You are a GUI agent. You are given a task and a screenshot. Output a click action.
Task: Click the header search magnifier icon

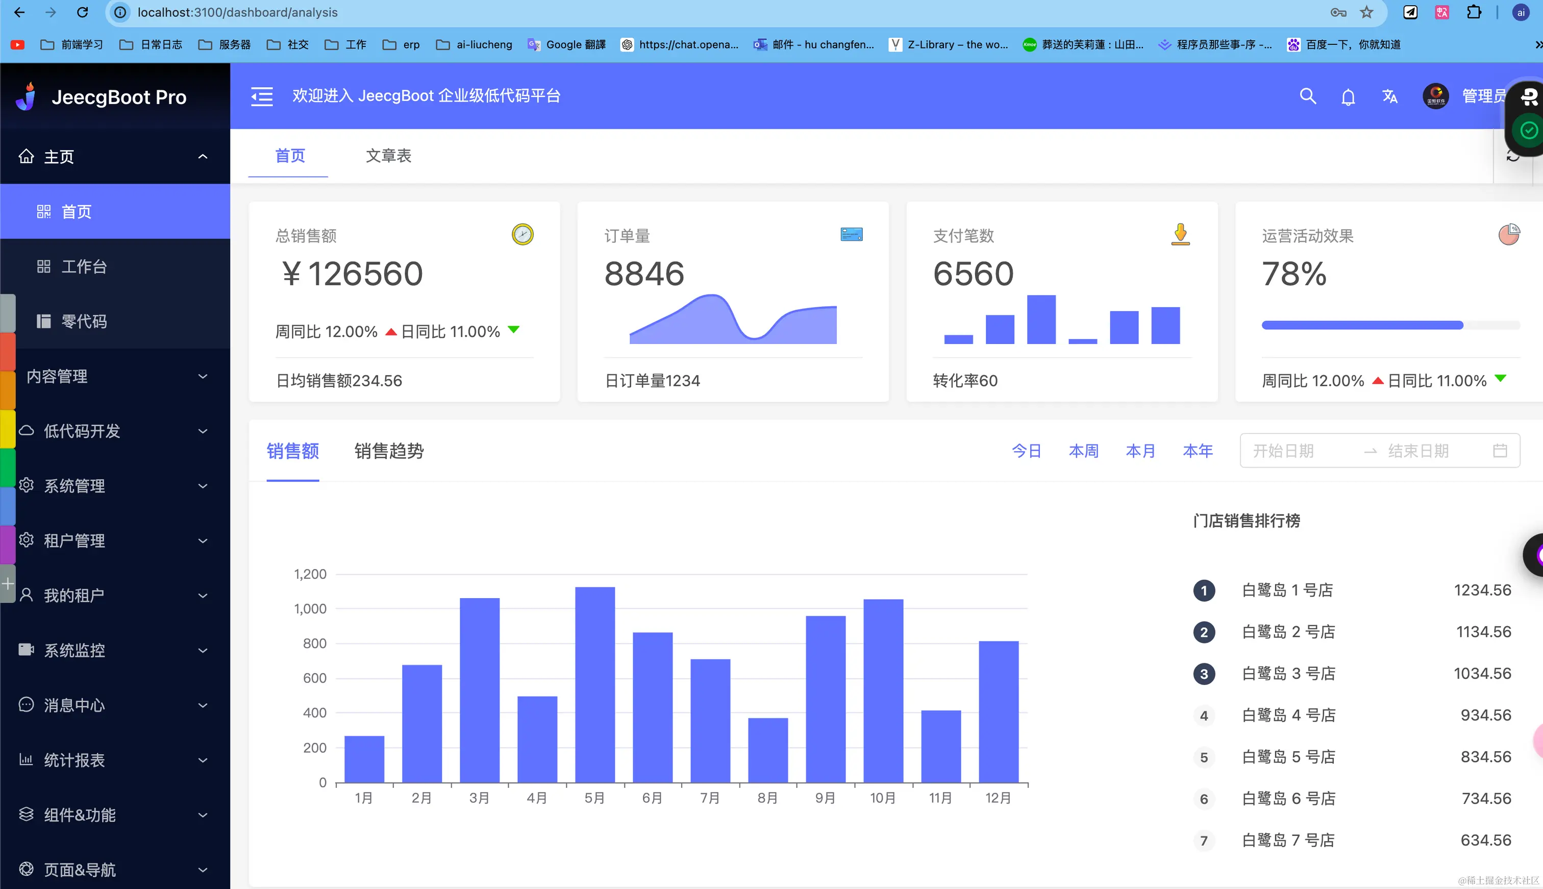(x=1307, y=96)
